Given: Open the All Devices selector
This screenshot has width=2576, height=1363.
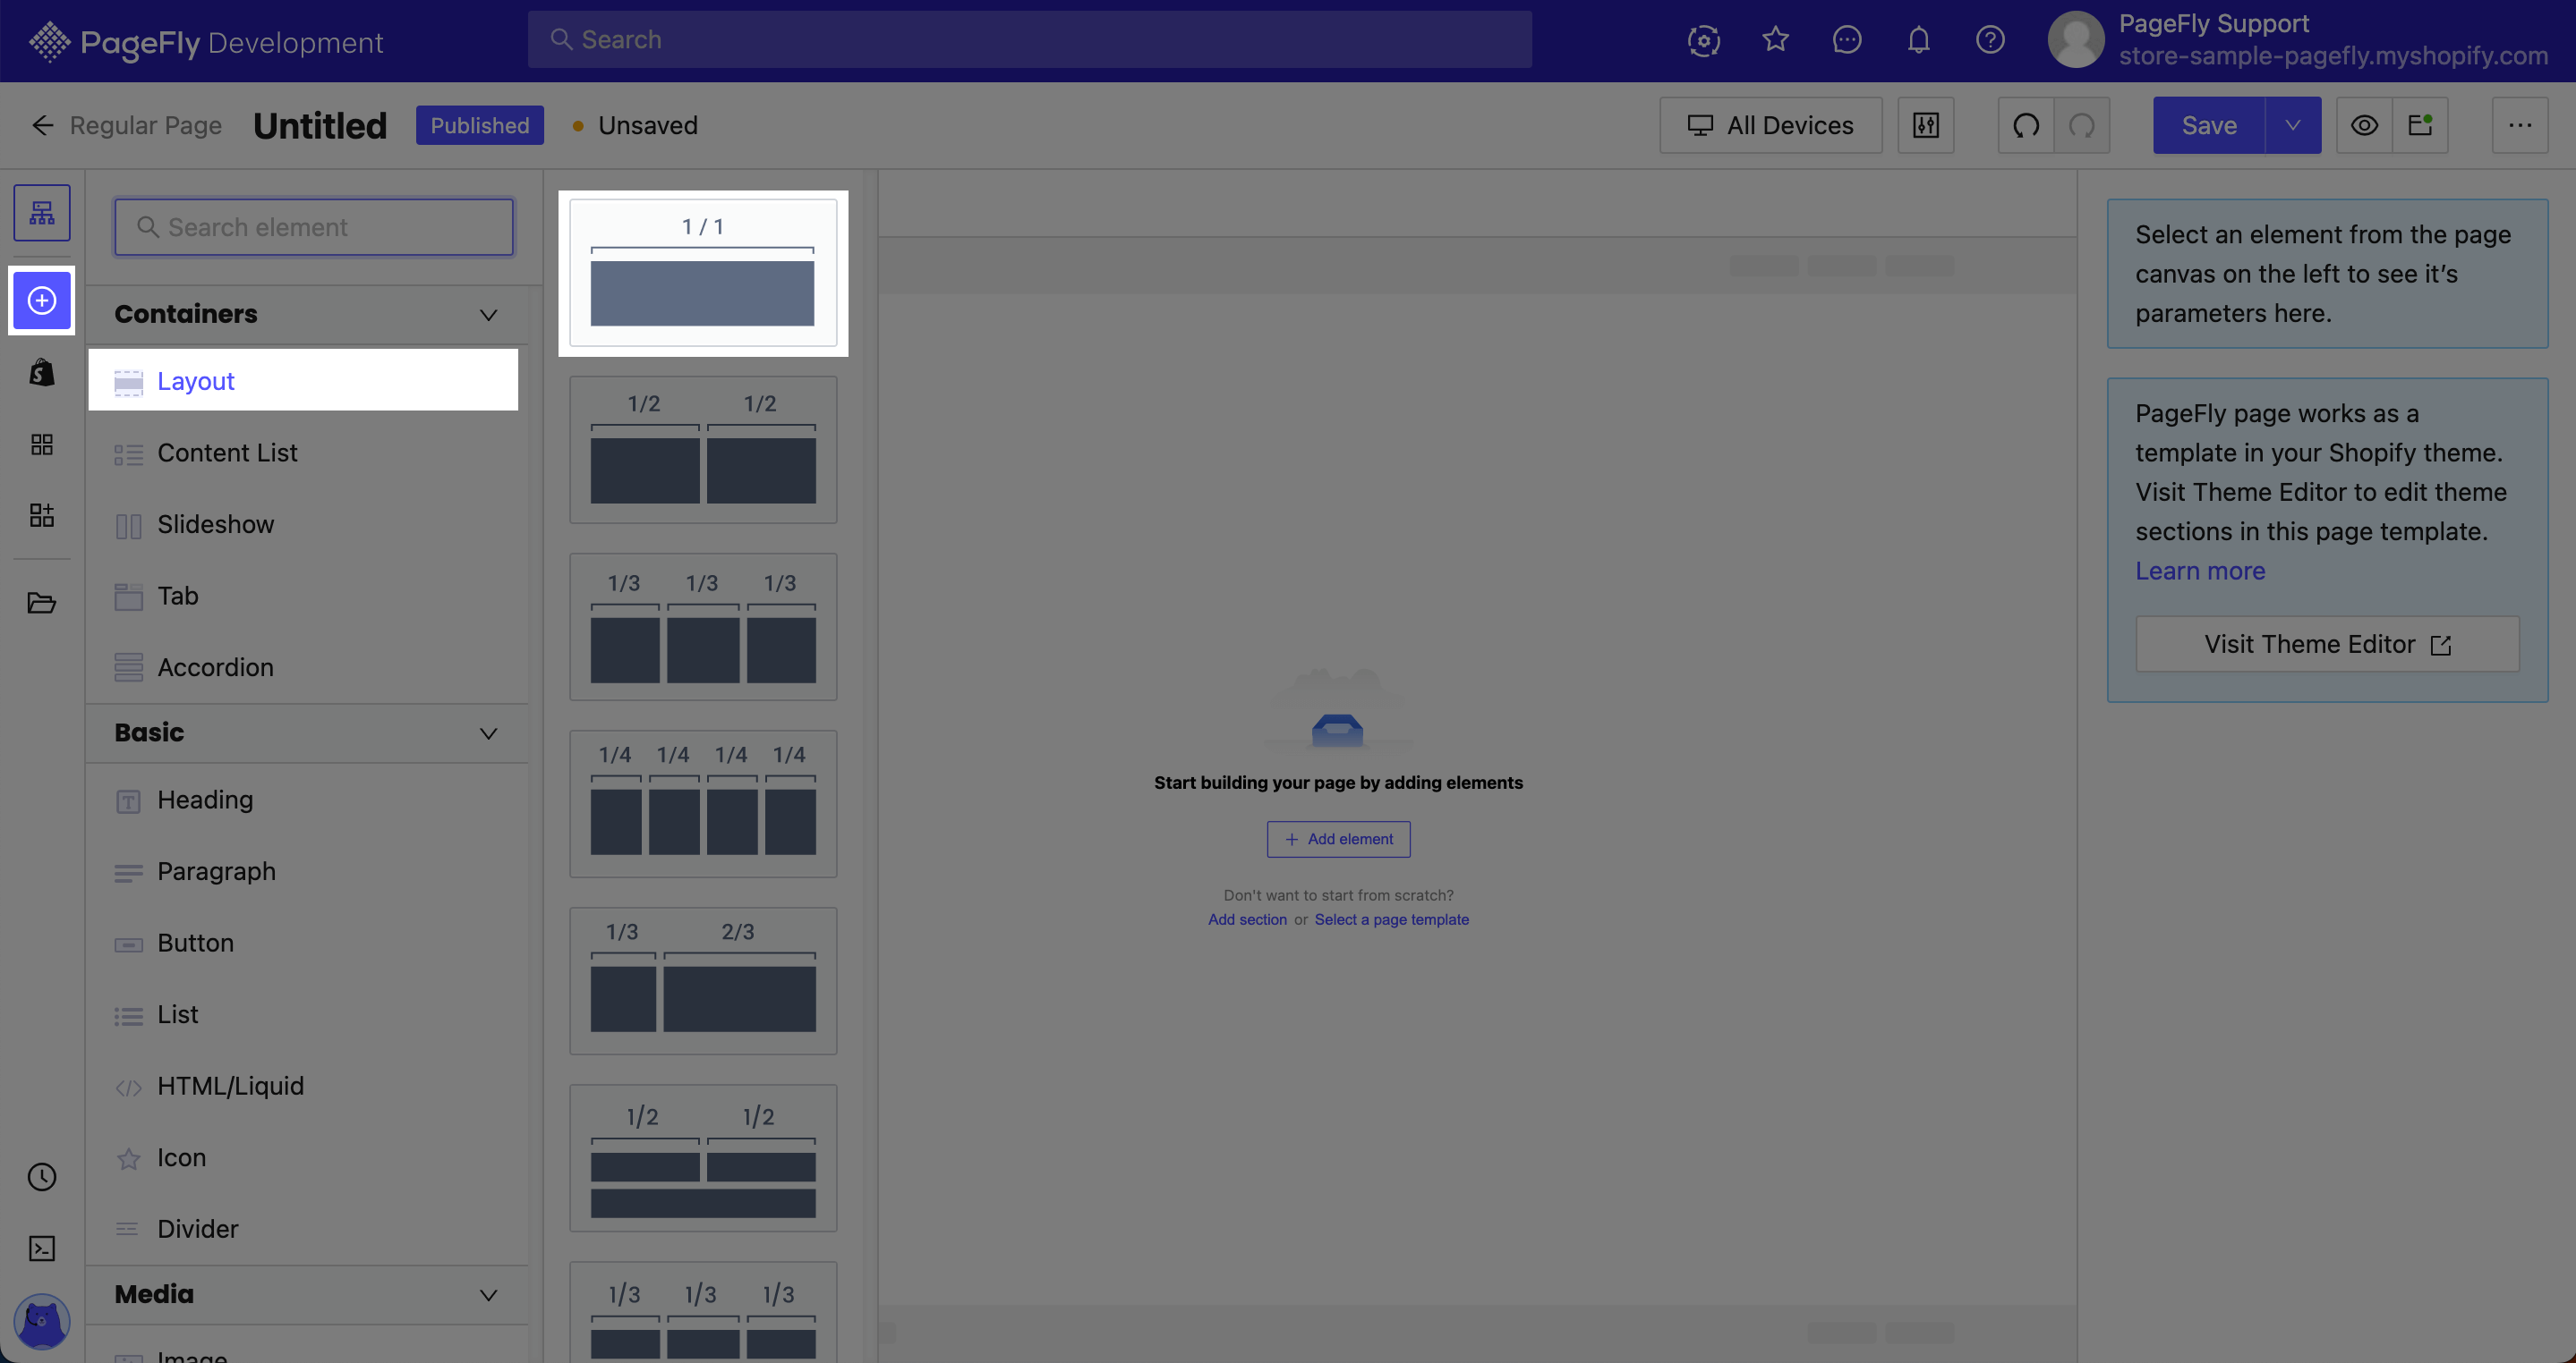Looking at the screenshot, I should [1770, 125].
